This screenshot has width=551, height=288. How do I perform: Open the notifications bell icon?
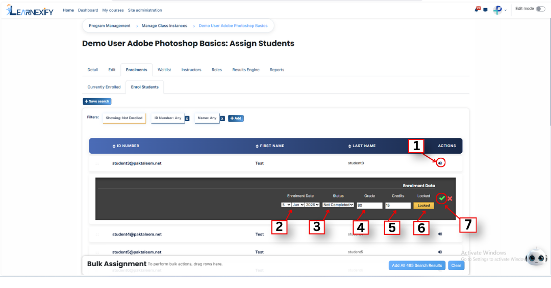pos(477,10)
